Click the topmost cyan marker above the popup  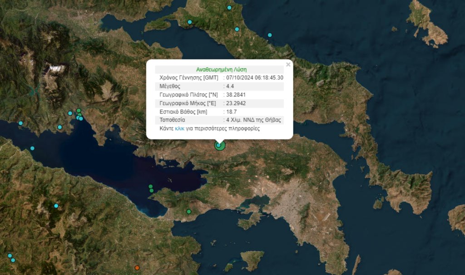pyautogui.click(x=229, y=8)
